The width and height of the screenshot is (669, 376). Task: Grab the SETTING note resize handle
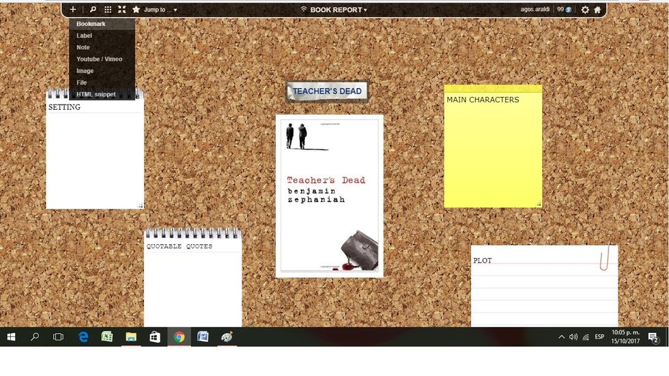(x=141, y=205)
